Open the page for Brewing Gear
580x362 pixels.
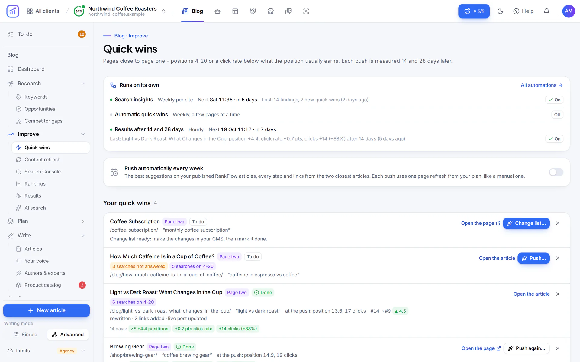click(481, 348)
